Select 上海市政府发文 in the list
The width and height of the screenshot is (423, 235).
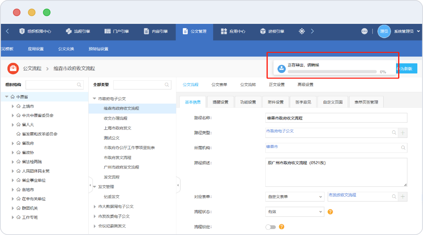point(117,128)
